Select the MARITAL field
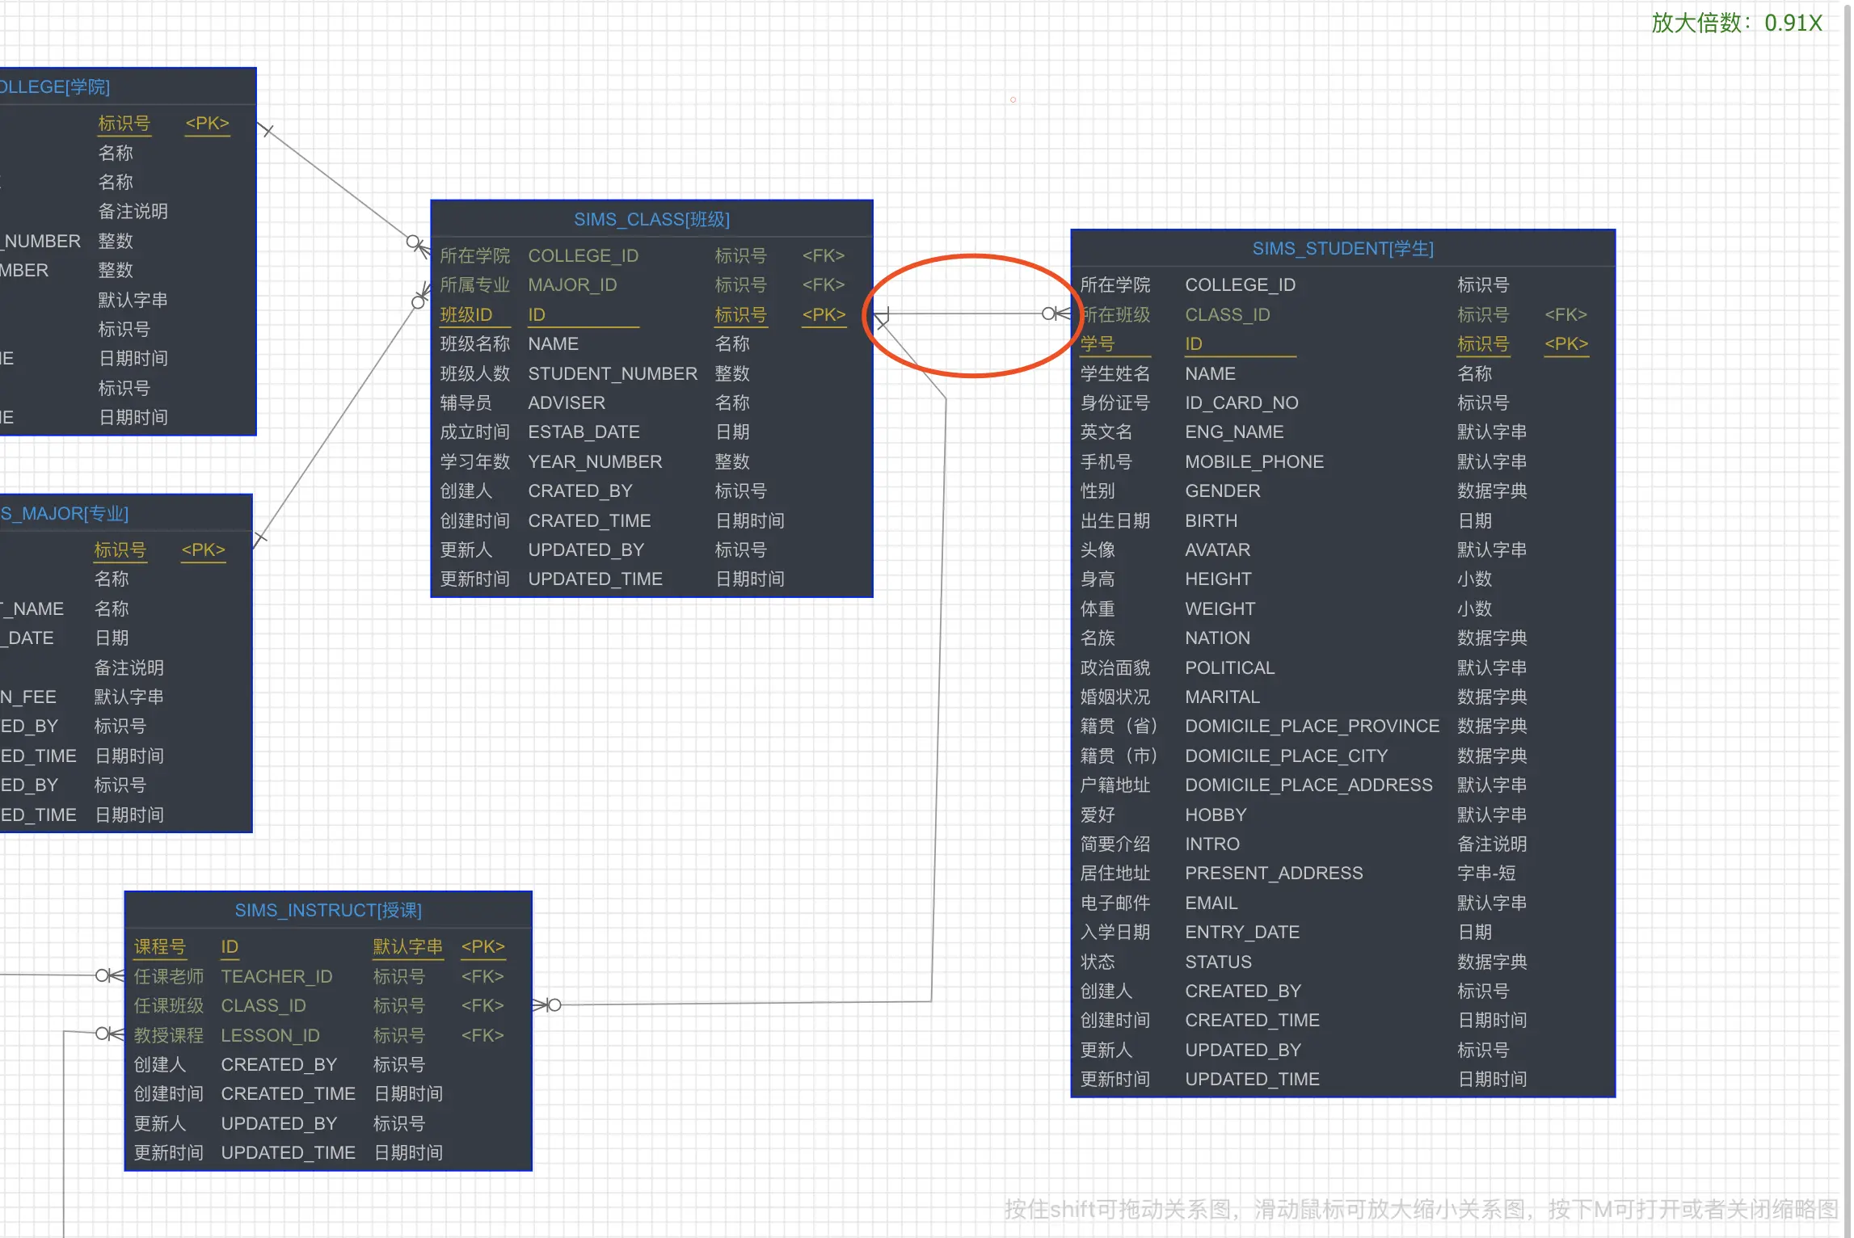1854x1238 pixels. point(1222,697)
